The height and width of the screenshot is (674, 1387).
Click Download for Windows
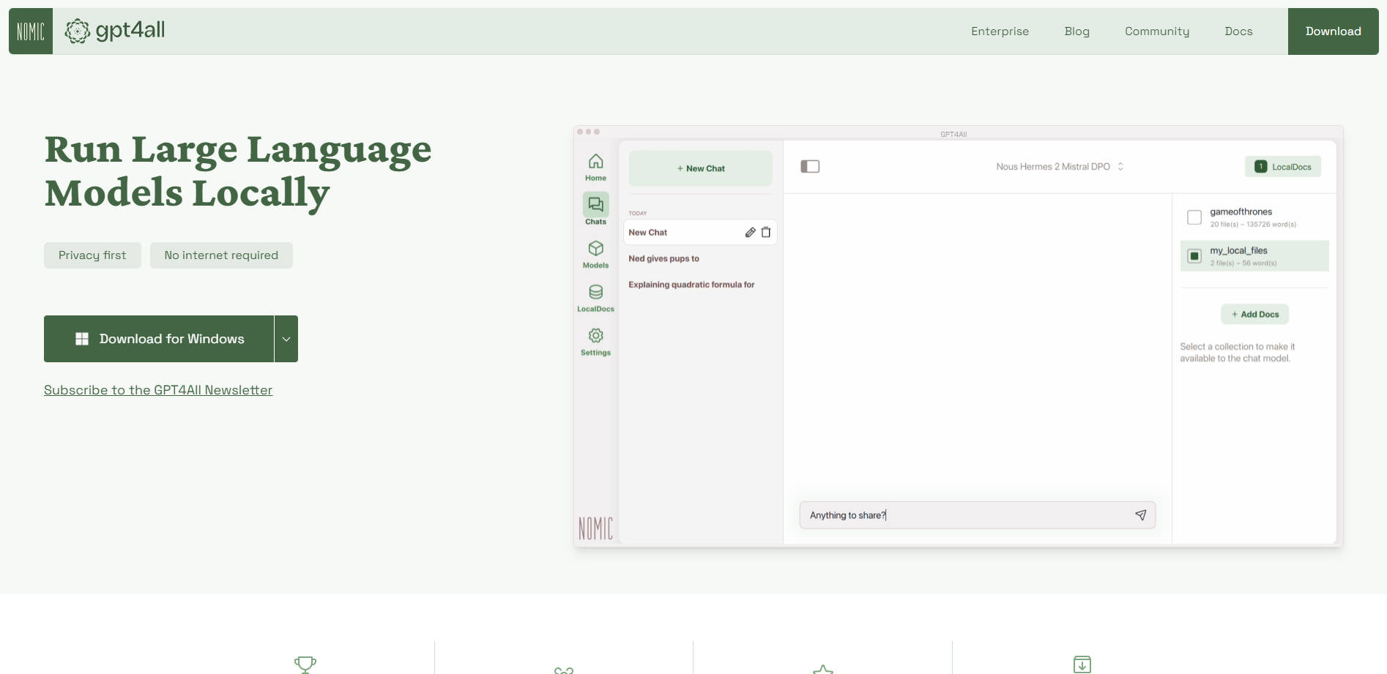tap(159, 339)
